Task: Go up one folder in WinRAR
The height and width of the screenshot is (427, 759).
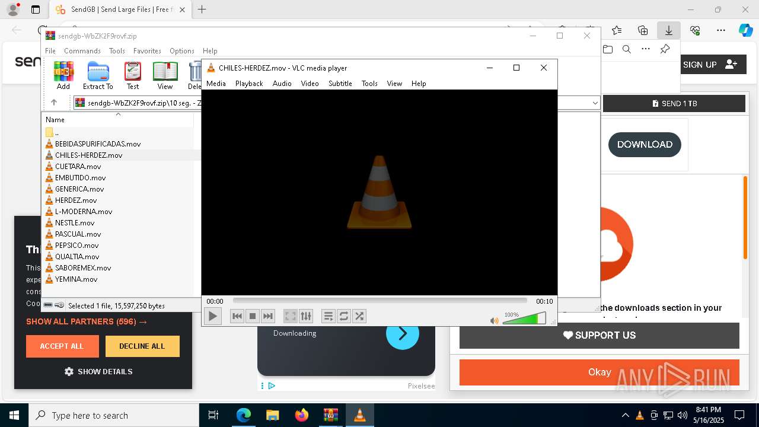Action: click(x=54, y=103)
